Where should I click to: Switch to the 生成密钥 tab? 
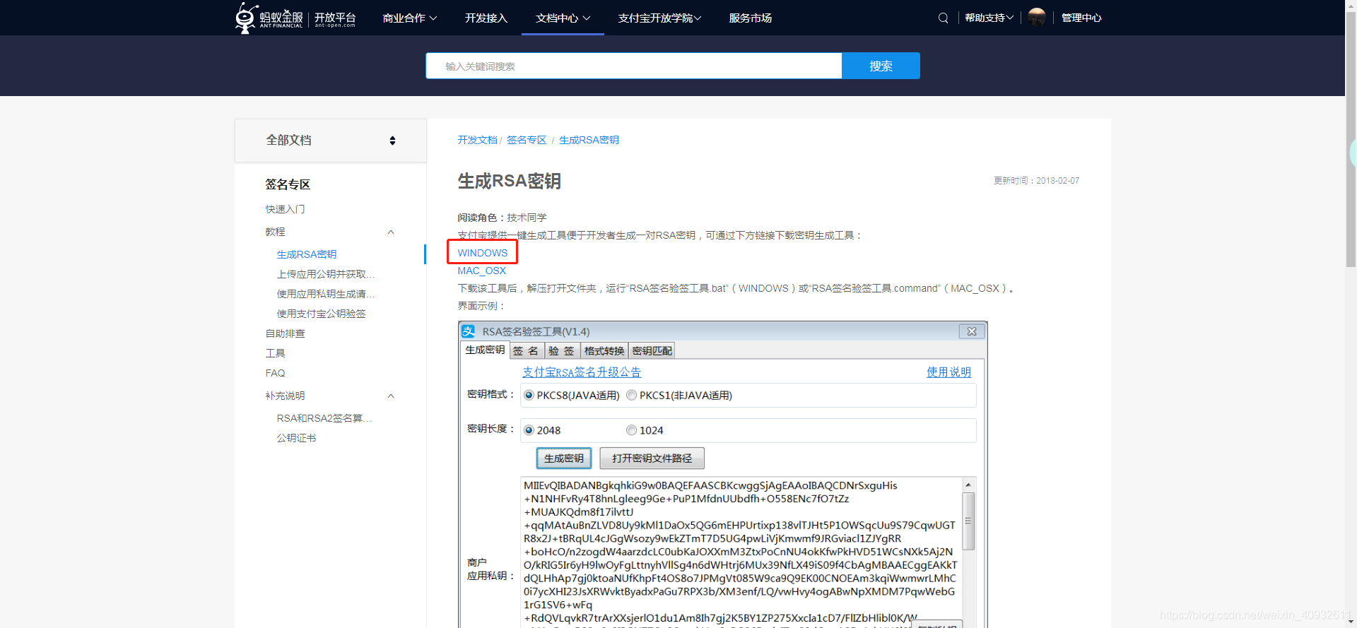point(485,350)
